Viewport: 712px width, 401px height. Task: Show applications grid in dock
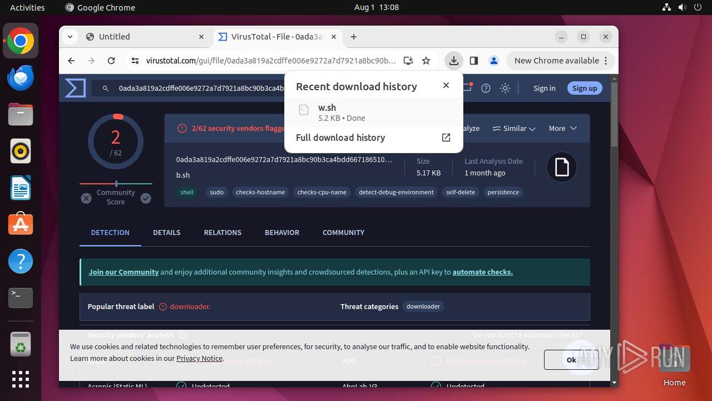(21, 379)
